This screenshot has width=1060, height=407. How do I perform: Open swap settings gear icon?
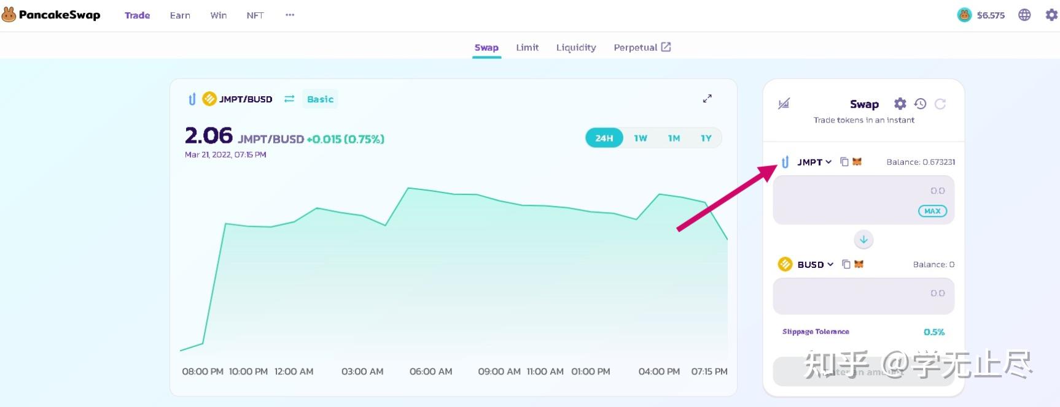pos(900,104)
